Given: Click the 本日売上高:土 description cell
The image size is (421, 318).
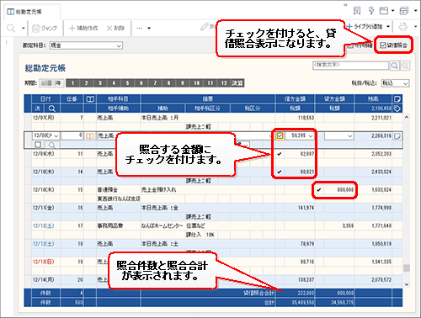Looking at the screenshot, I should pos(207,244).
